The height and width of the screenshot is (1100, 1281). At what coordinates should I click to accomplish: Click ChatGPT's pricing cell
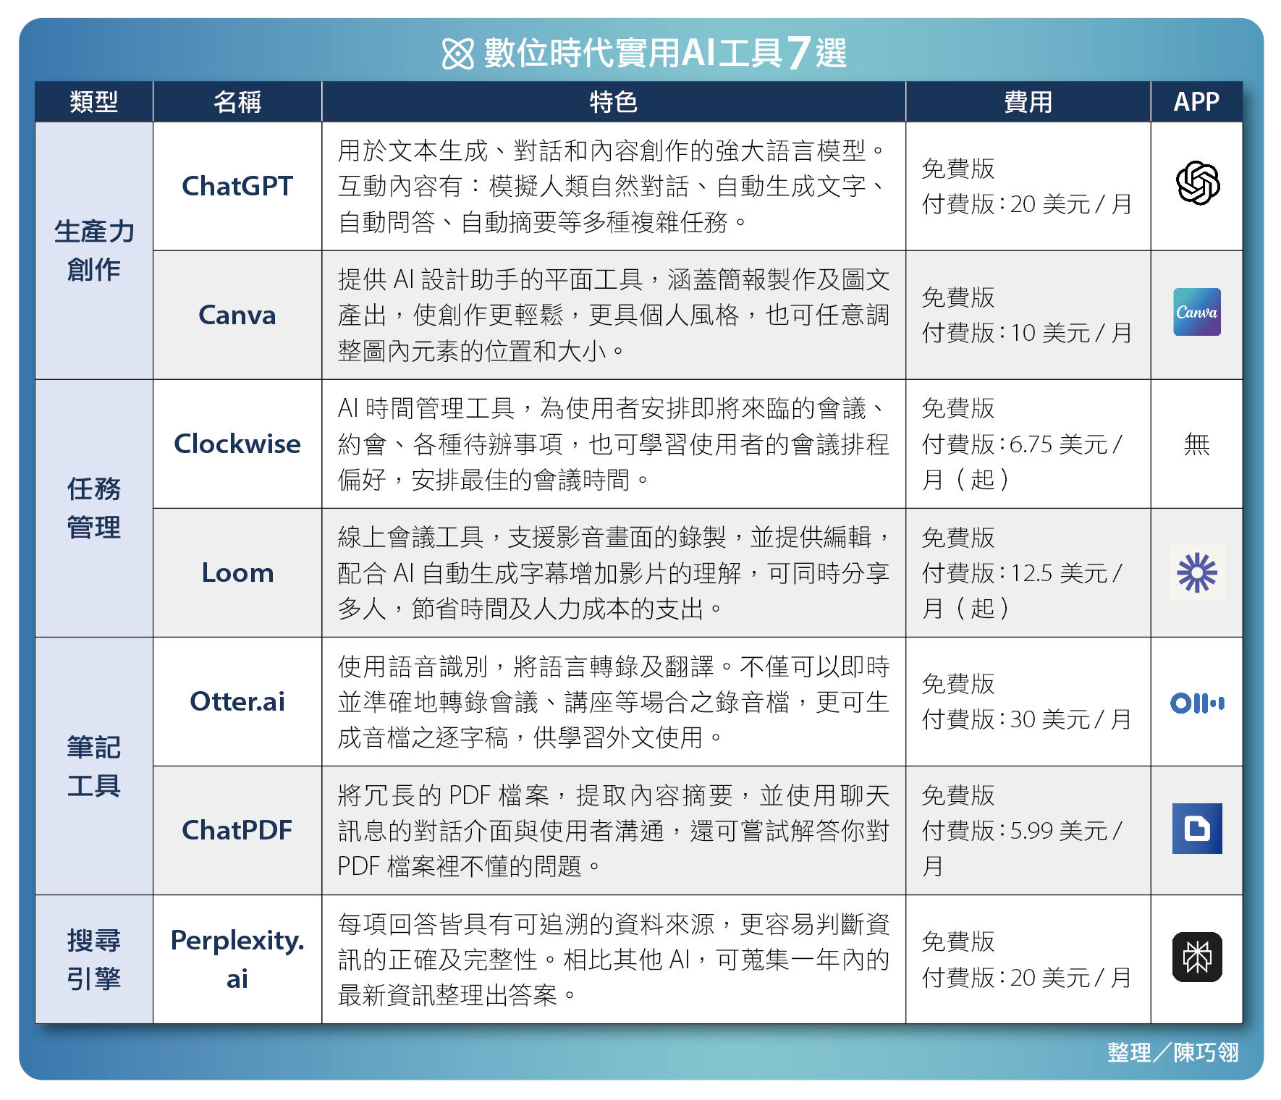[1028, 186]
